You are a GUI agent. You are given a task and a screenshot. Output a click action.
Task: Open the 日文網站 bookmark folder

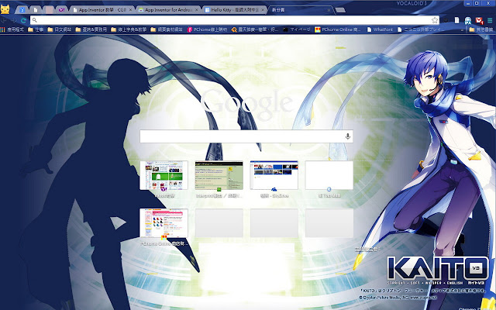pyautogui.click(x=60, y=29)
